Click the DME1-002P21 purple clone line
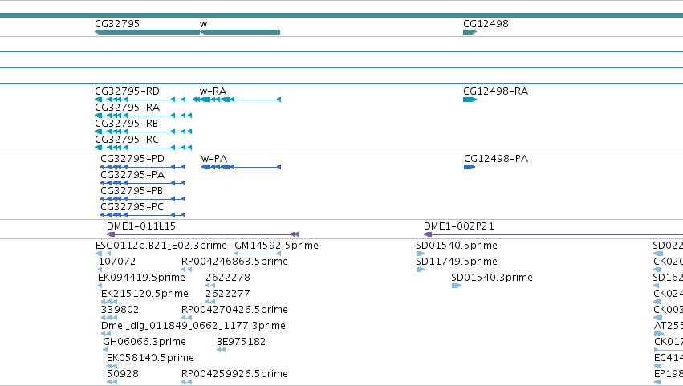Screen dimensions: 683x386 point(553,235)
